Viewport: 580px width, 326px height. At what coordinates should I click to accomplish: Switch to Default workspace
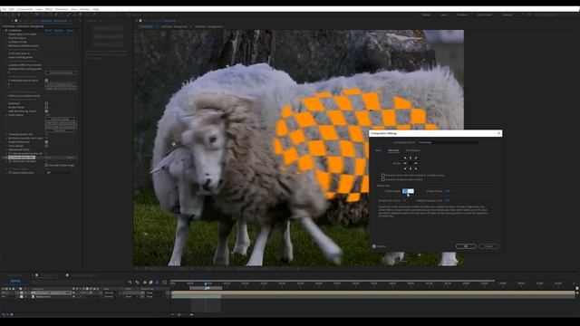[x=426, y=14]
